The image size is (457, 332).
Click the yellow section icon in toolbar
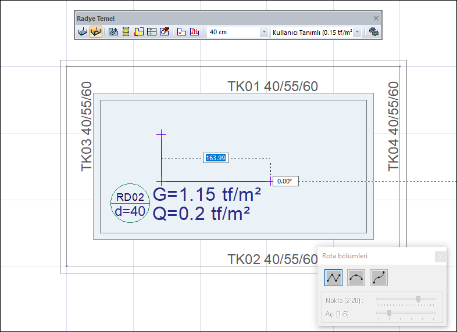[x=126, y=32]
